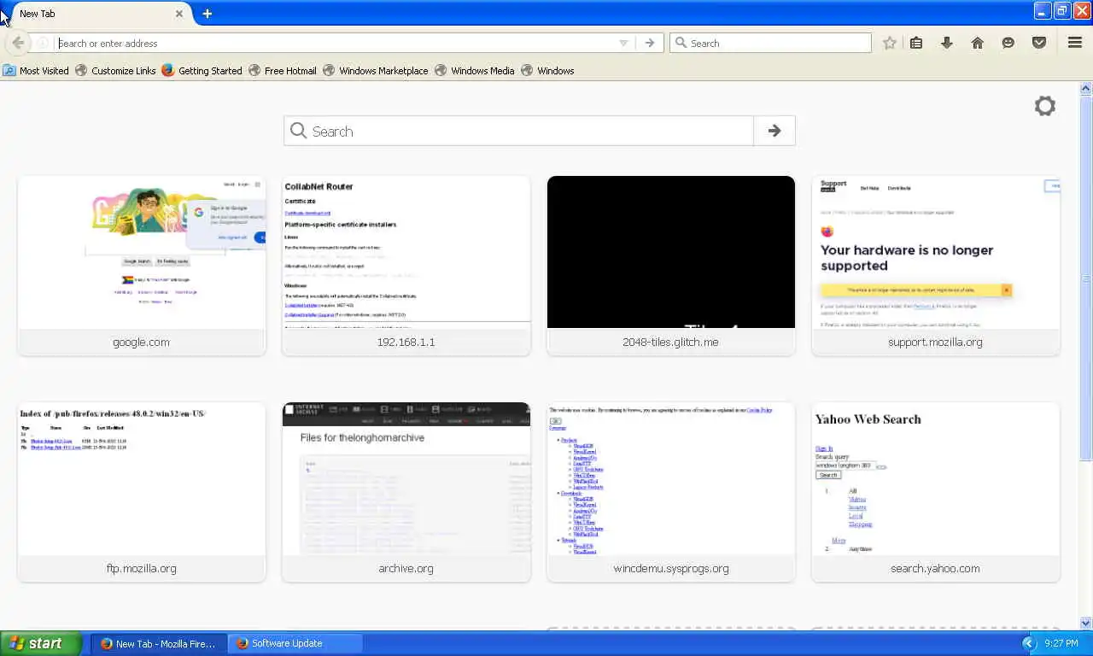Open google.com thumbnail tile
1093x656 pixels.
click(x=142, y=266)
